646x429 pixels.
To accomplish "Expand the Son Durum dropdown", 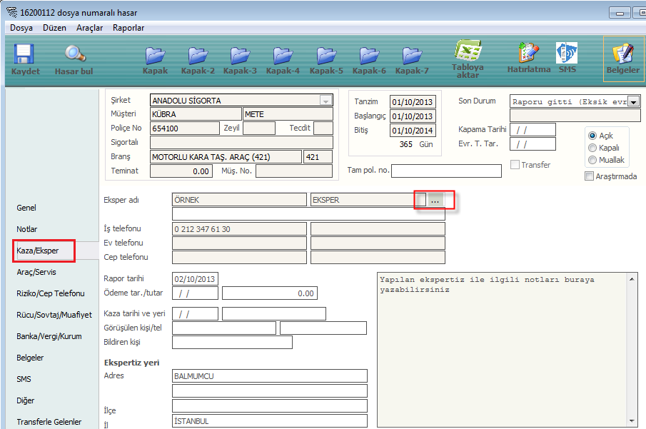I will (634, 102).
